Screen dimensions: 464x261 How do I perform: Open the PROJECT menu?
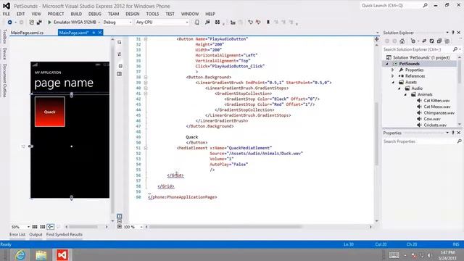point(56,14)
